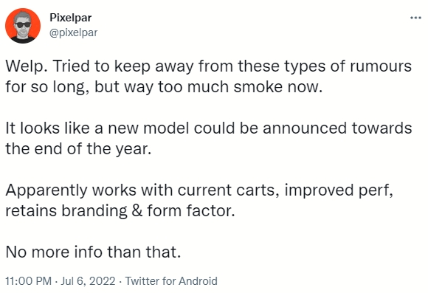Click the line 'for so long, but way too much smoke now'
Viewport: 428px width, 293px height.
(164, 87)
